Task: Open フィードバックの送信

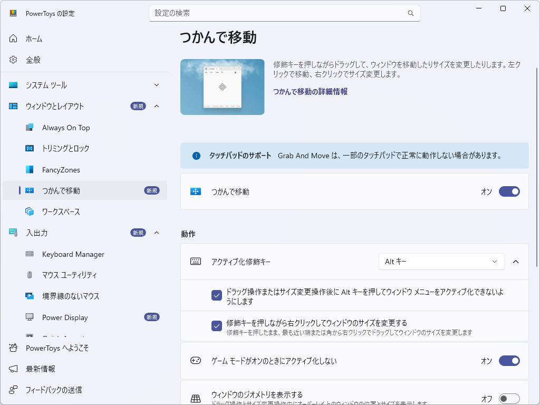Action: [x=85, y=390]
